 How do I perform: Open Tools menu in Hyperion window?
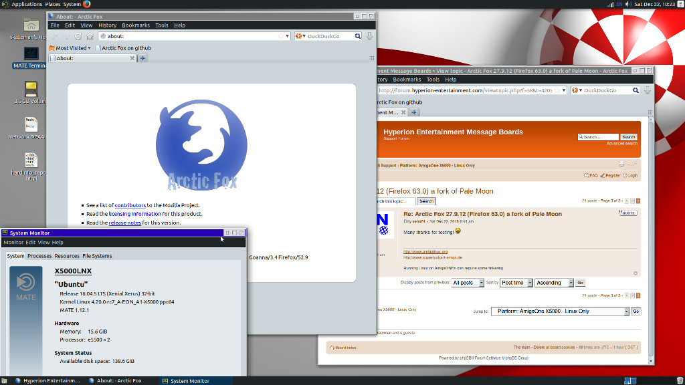(433, 80)
